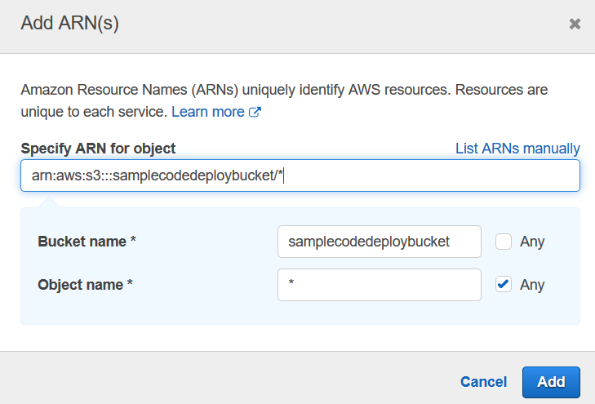Click the Bucket name text box
Image resolution: width=595 pixels, height=404 pixels.
pyautogui.click(x=380, y=242)
